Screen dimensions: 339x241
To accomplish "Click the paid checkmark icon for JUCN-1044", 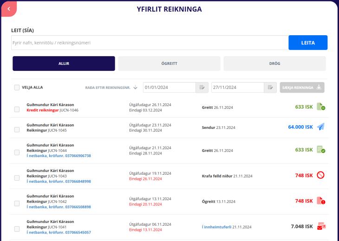I will click(320, 150).
